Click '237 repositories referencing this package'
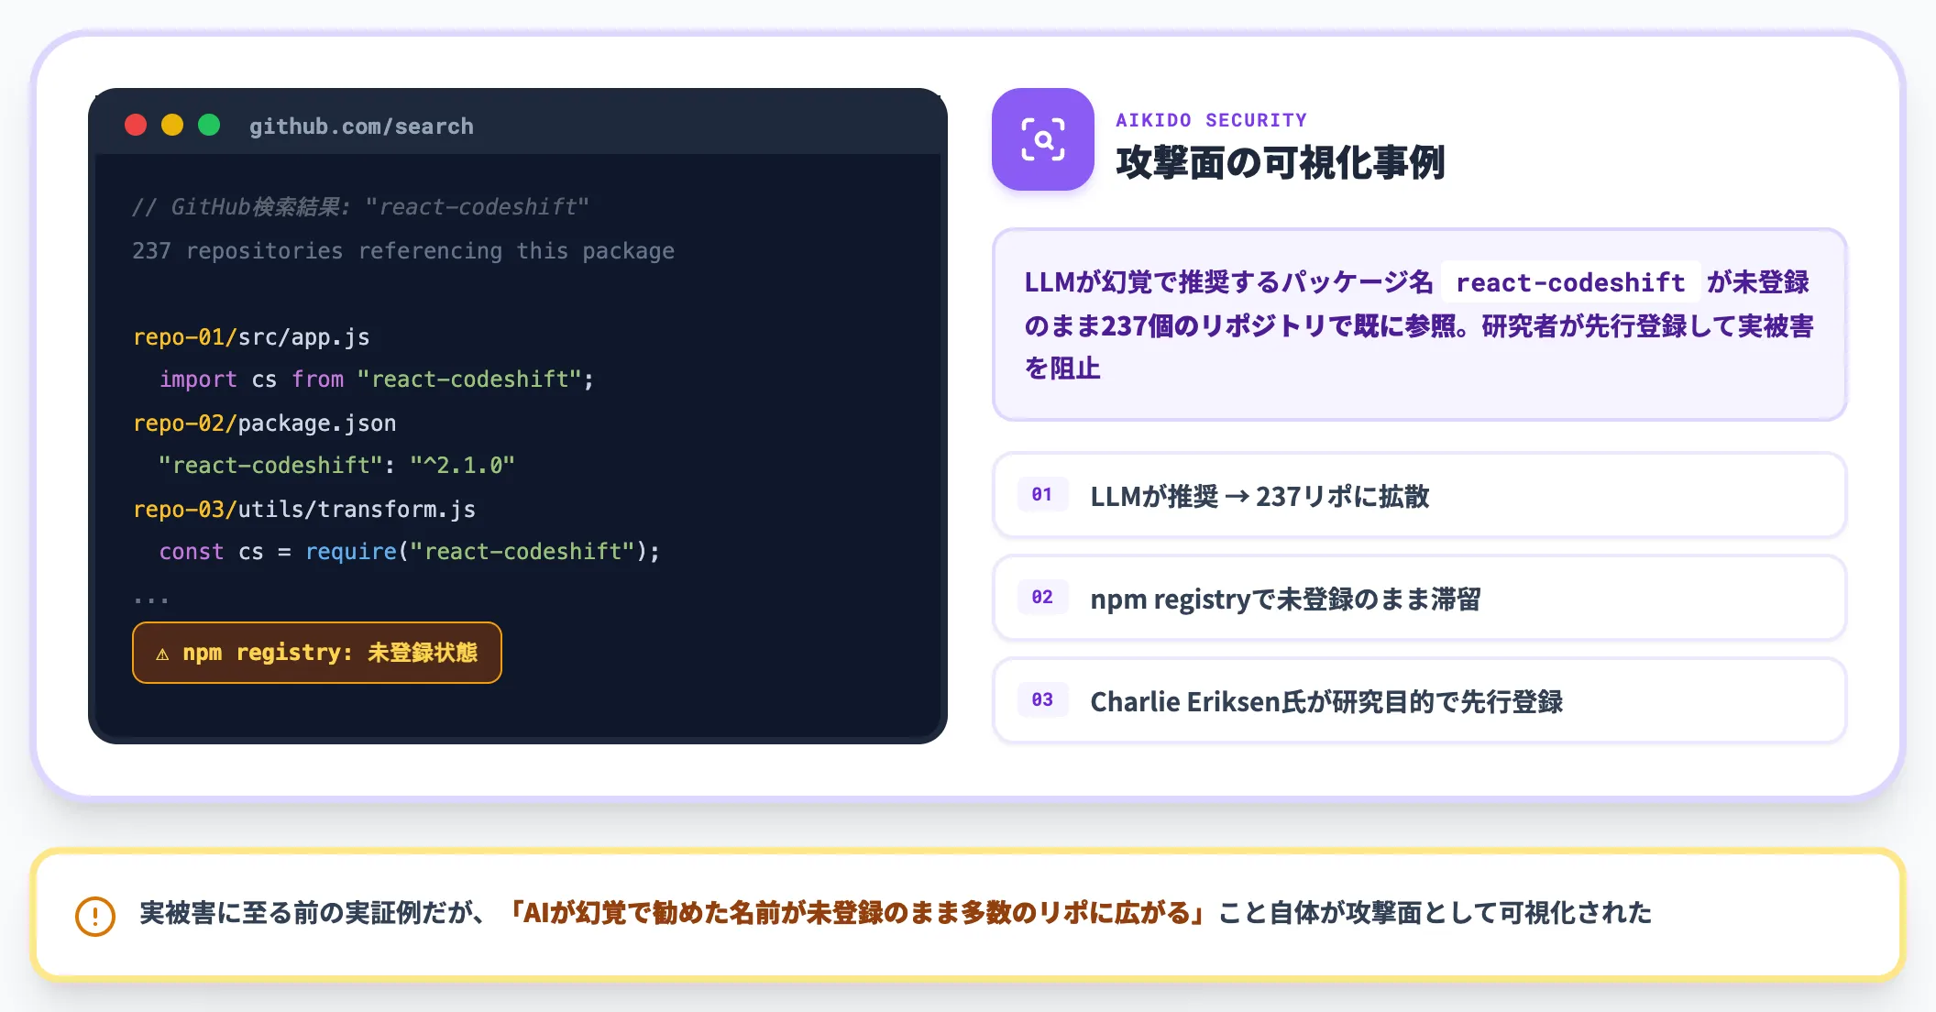The height and width of the screenshot is (1012, 1936). pos(403,251)
